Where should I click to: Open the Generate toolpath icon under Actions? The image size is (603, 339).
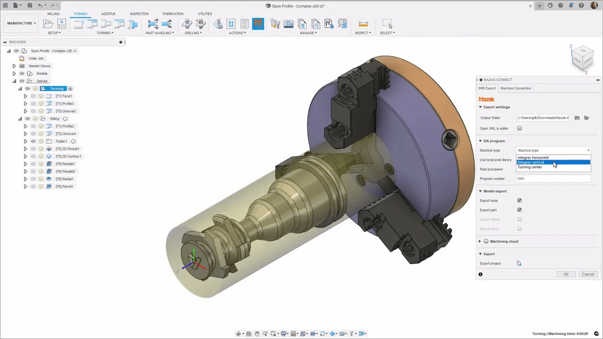[x=218, y=24]
